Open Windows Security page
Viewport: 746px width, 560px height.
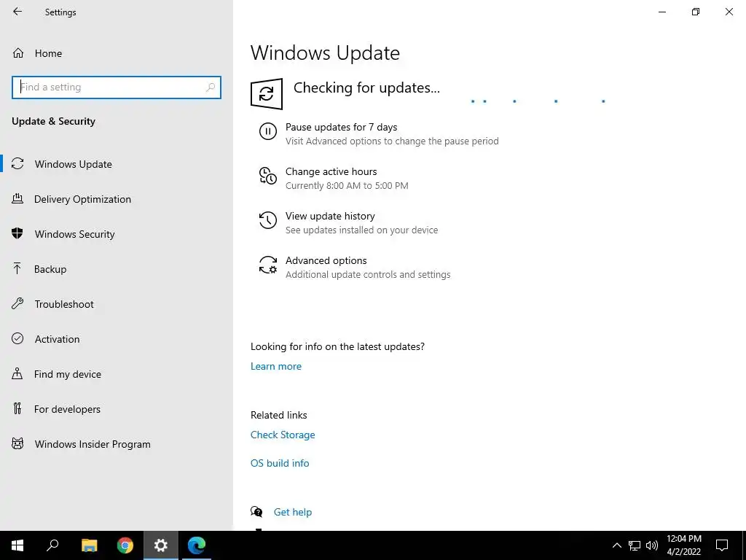[x=117, y=234]
